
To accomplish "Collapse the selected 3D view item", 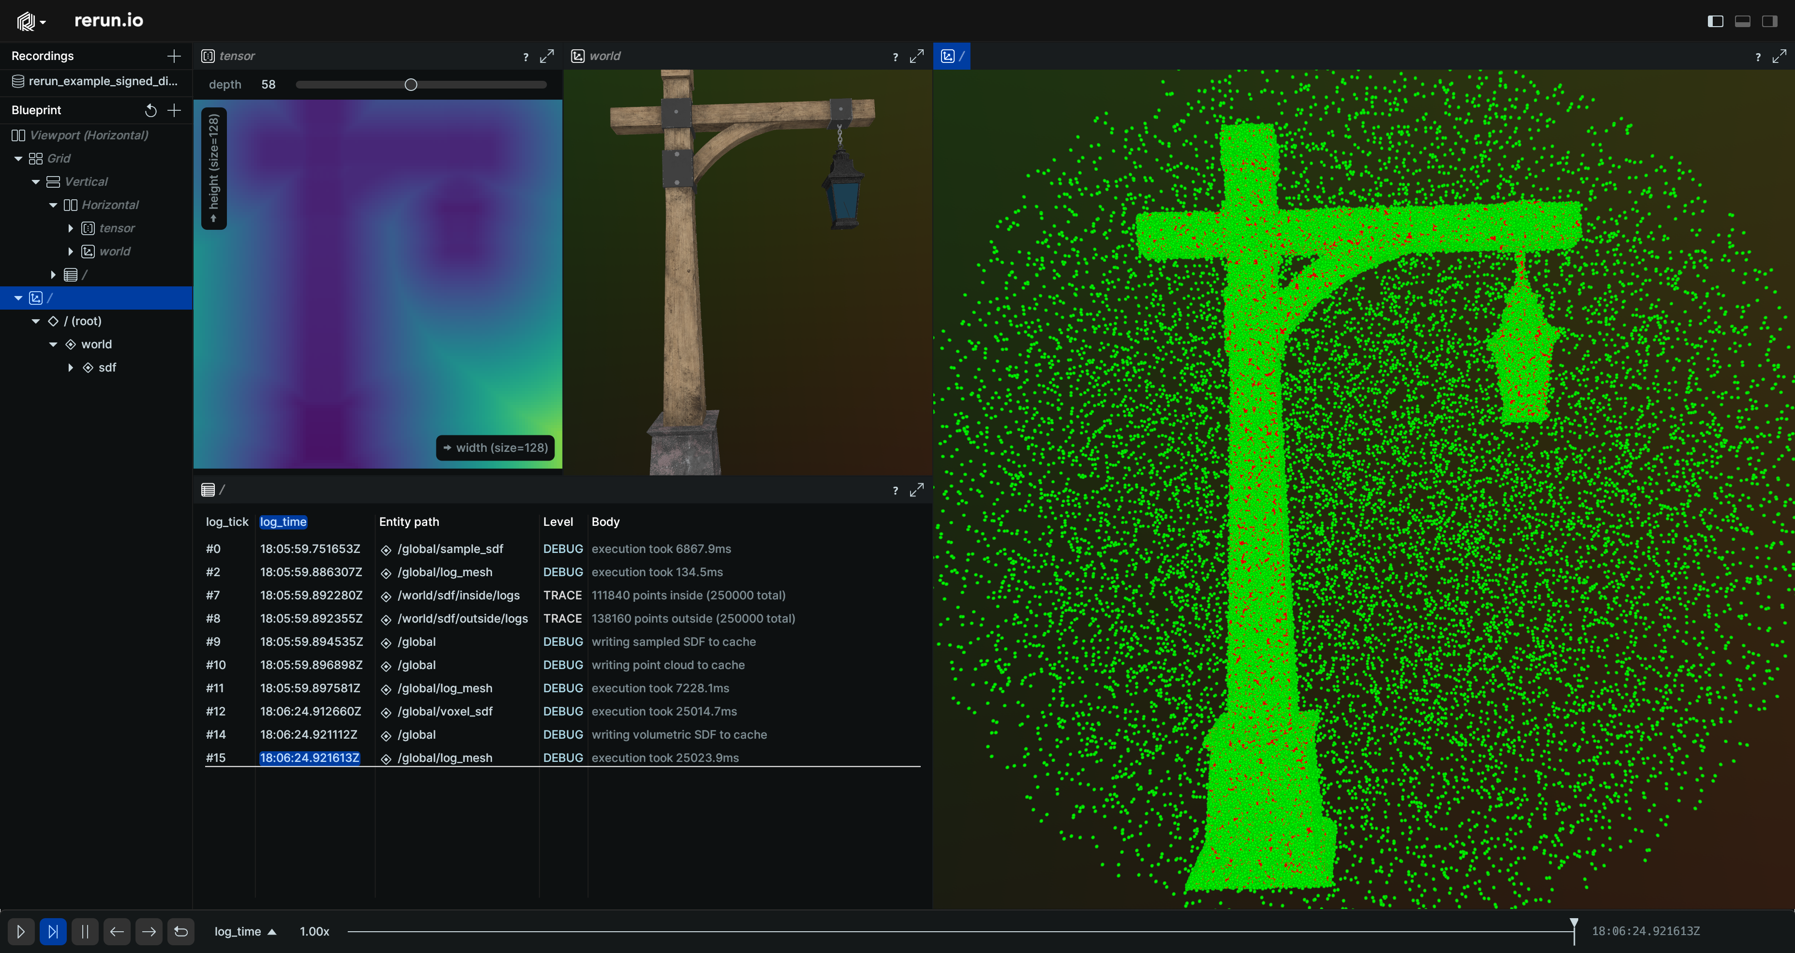I will click(18, 298).
